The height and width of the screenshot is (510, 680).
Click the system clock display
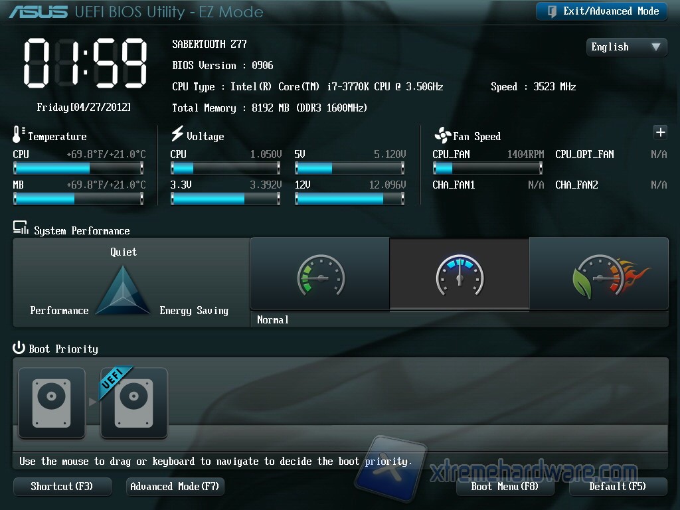click(x=84, y=62)
